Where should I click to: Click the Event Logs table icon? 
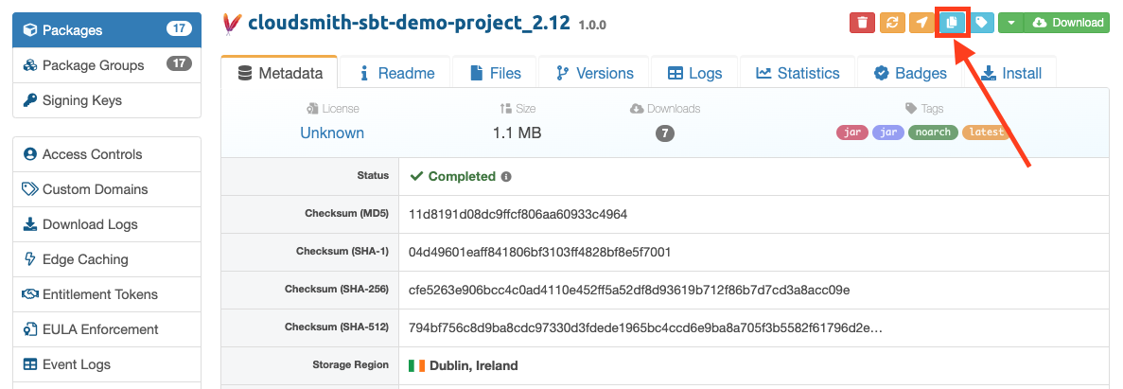(x=30, y=364)
